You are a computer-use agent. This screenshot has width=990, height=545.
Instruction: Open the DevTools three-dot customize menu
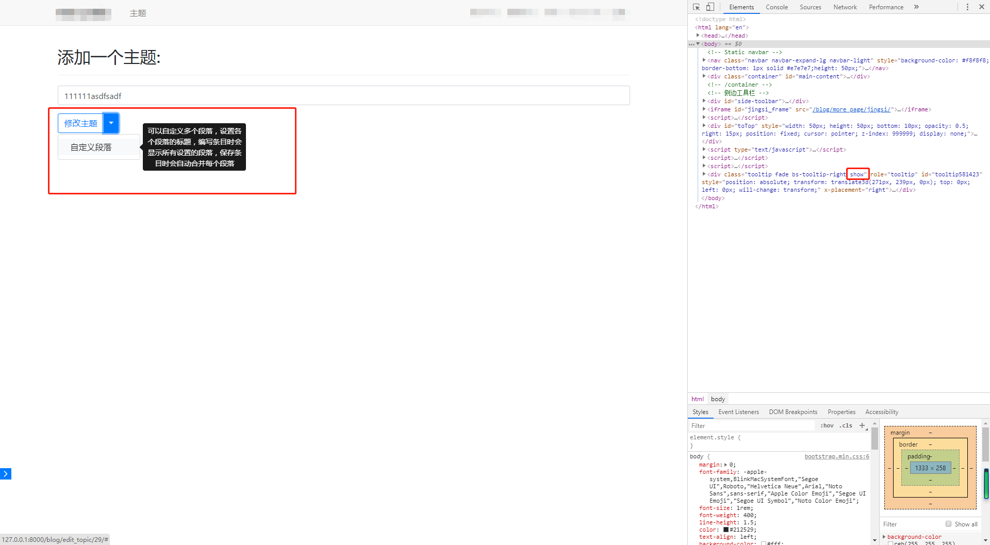point(967,7)
